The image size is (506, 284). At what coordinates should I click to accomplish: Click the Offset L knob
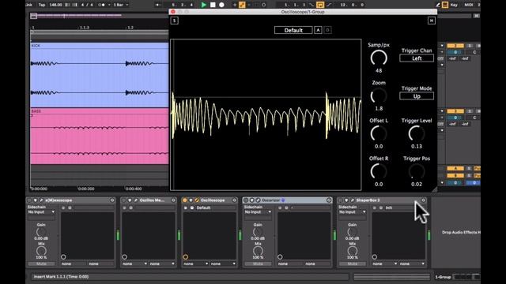click(379, 133)
